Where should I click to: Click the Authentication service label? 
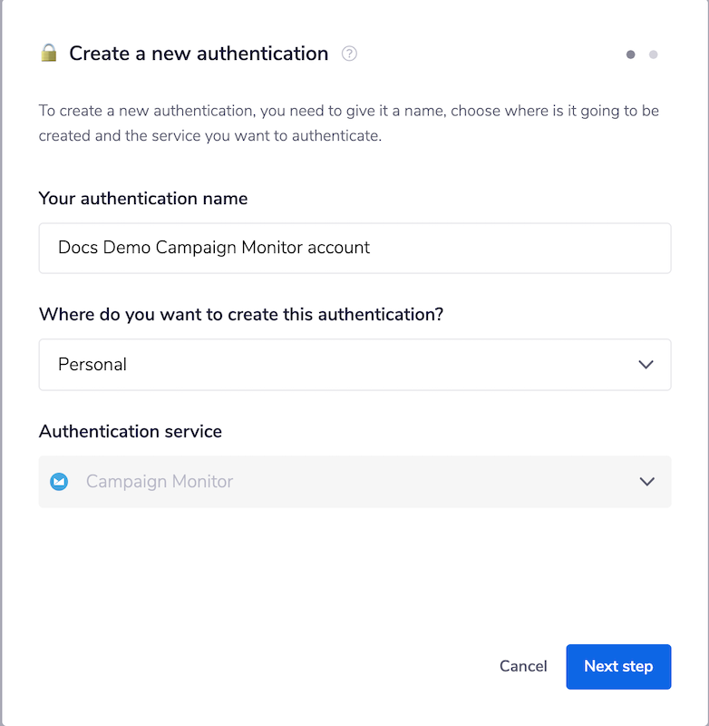(130, 431)
